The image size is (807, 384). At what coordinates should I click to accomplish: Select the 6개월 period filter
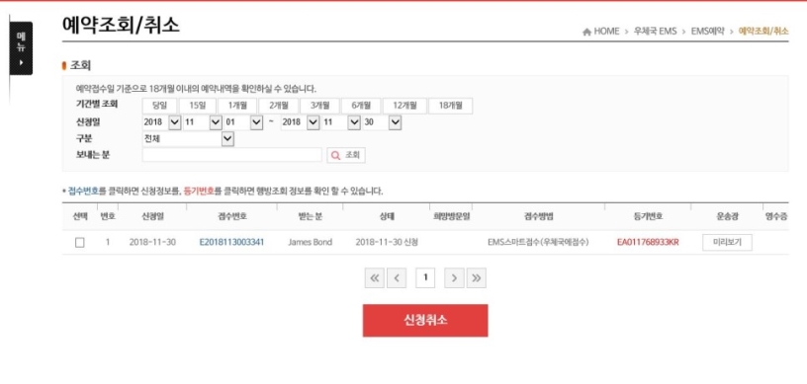click(361, 106)
